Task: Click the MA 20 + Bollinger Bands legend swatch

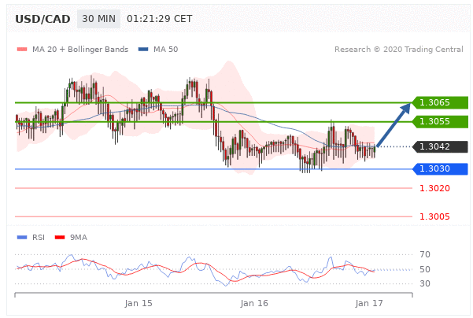Action: (22, 49)
